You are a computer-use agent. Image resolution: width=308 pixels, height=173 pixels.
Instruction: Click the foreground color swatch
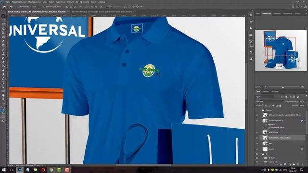click(2, 111)
